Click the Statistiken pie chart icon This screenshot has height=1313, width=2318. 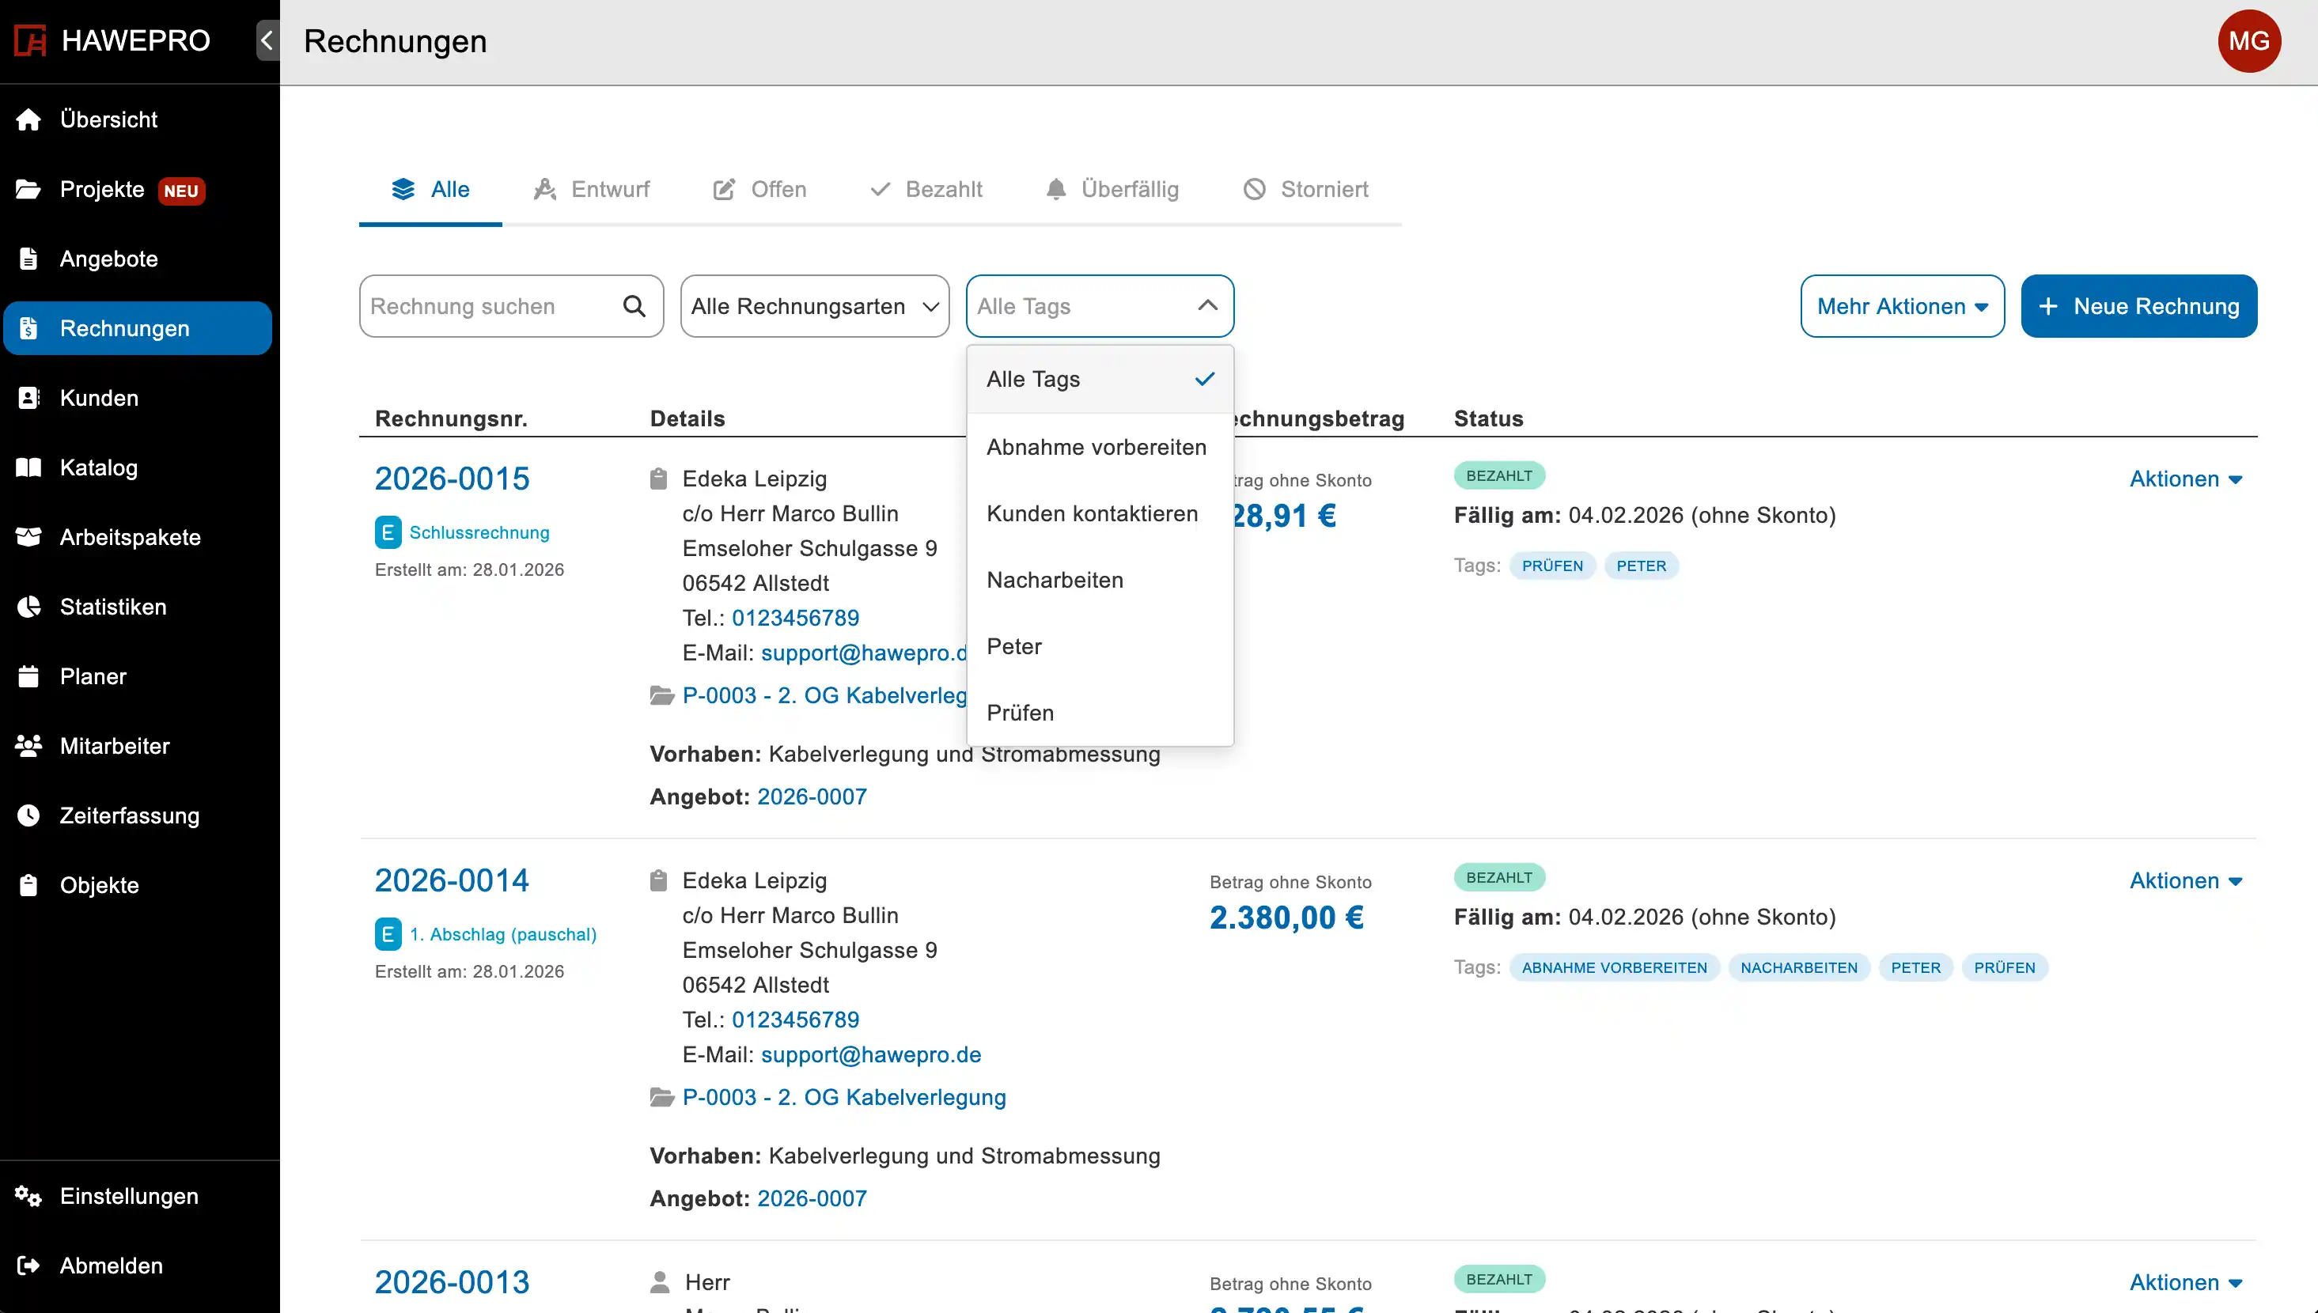tap(28, 607)
